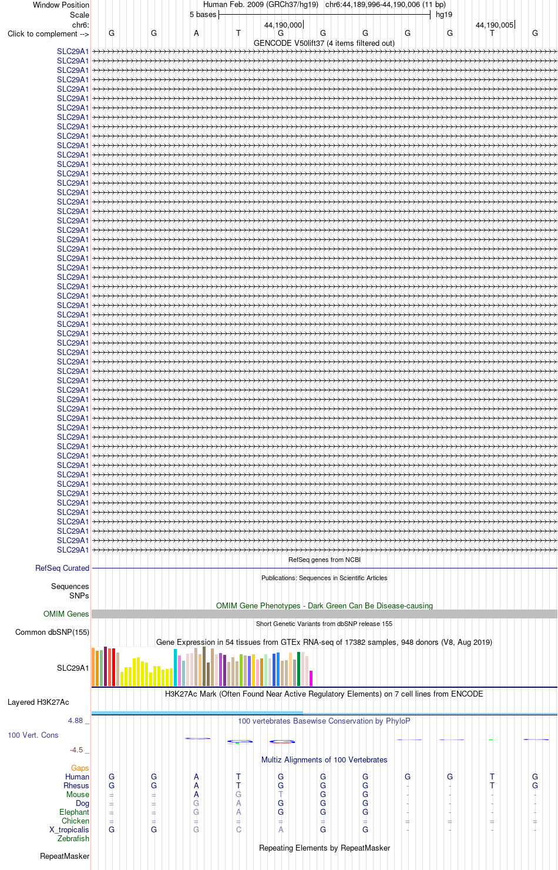Click the Scale label
The width and height of the screenshot is (558, 870).
click(x=79, y=15)
